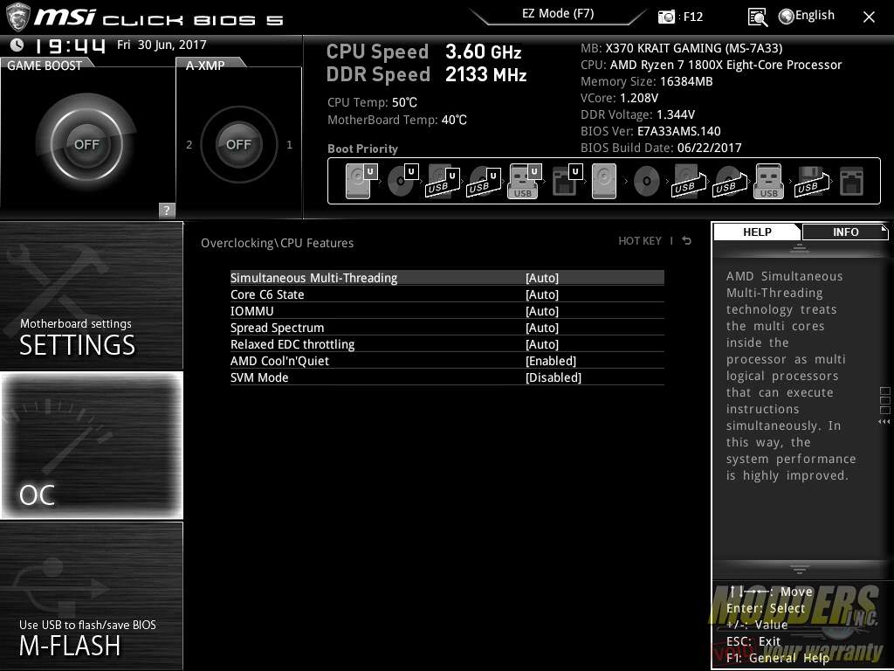Select the UEFI network boot device
The image size is (894, 671).
point(567,181)
